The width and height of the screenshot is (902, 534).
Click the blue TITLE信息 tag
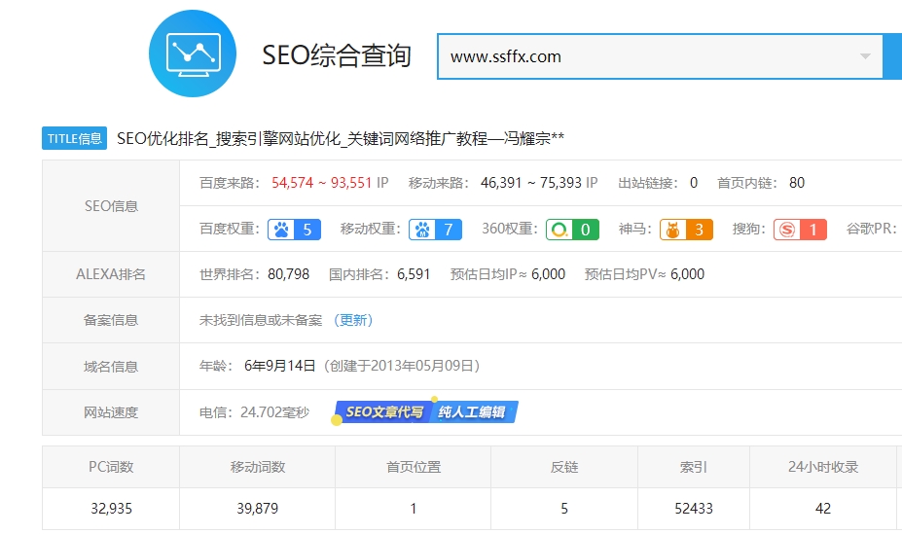point(75,138)
